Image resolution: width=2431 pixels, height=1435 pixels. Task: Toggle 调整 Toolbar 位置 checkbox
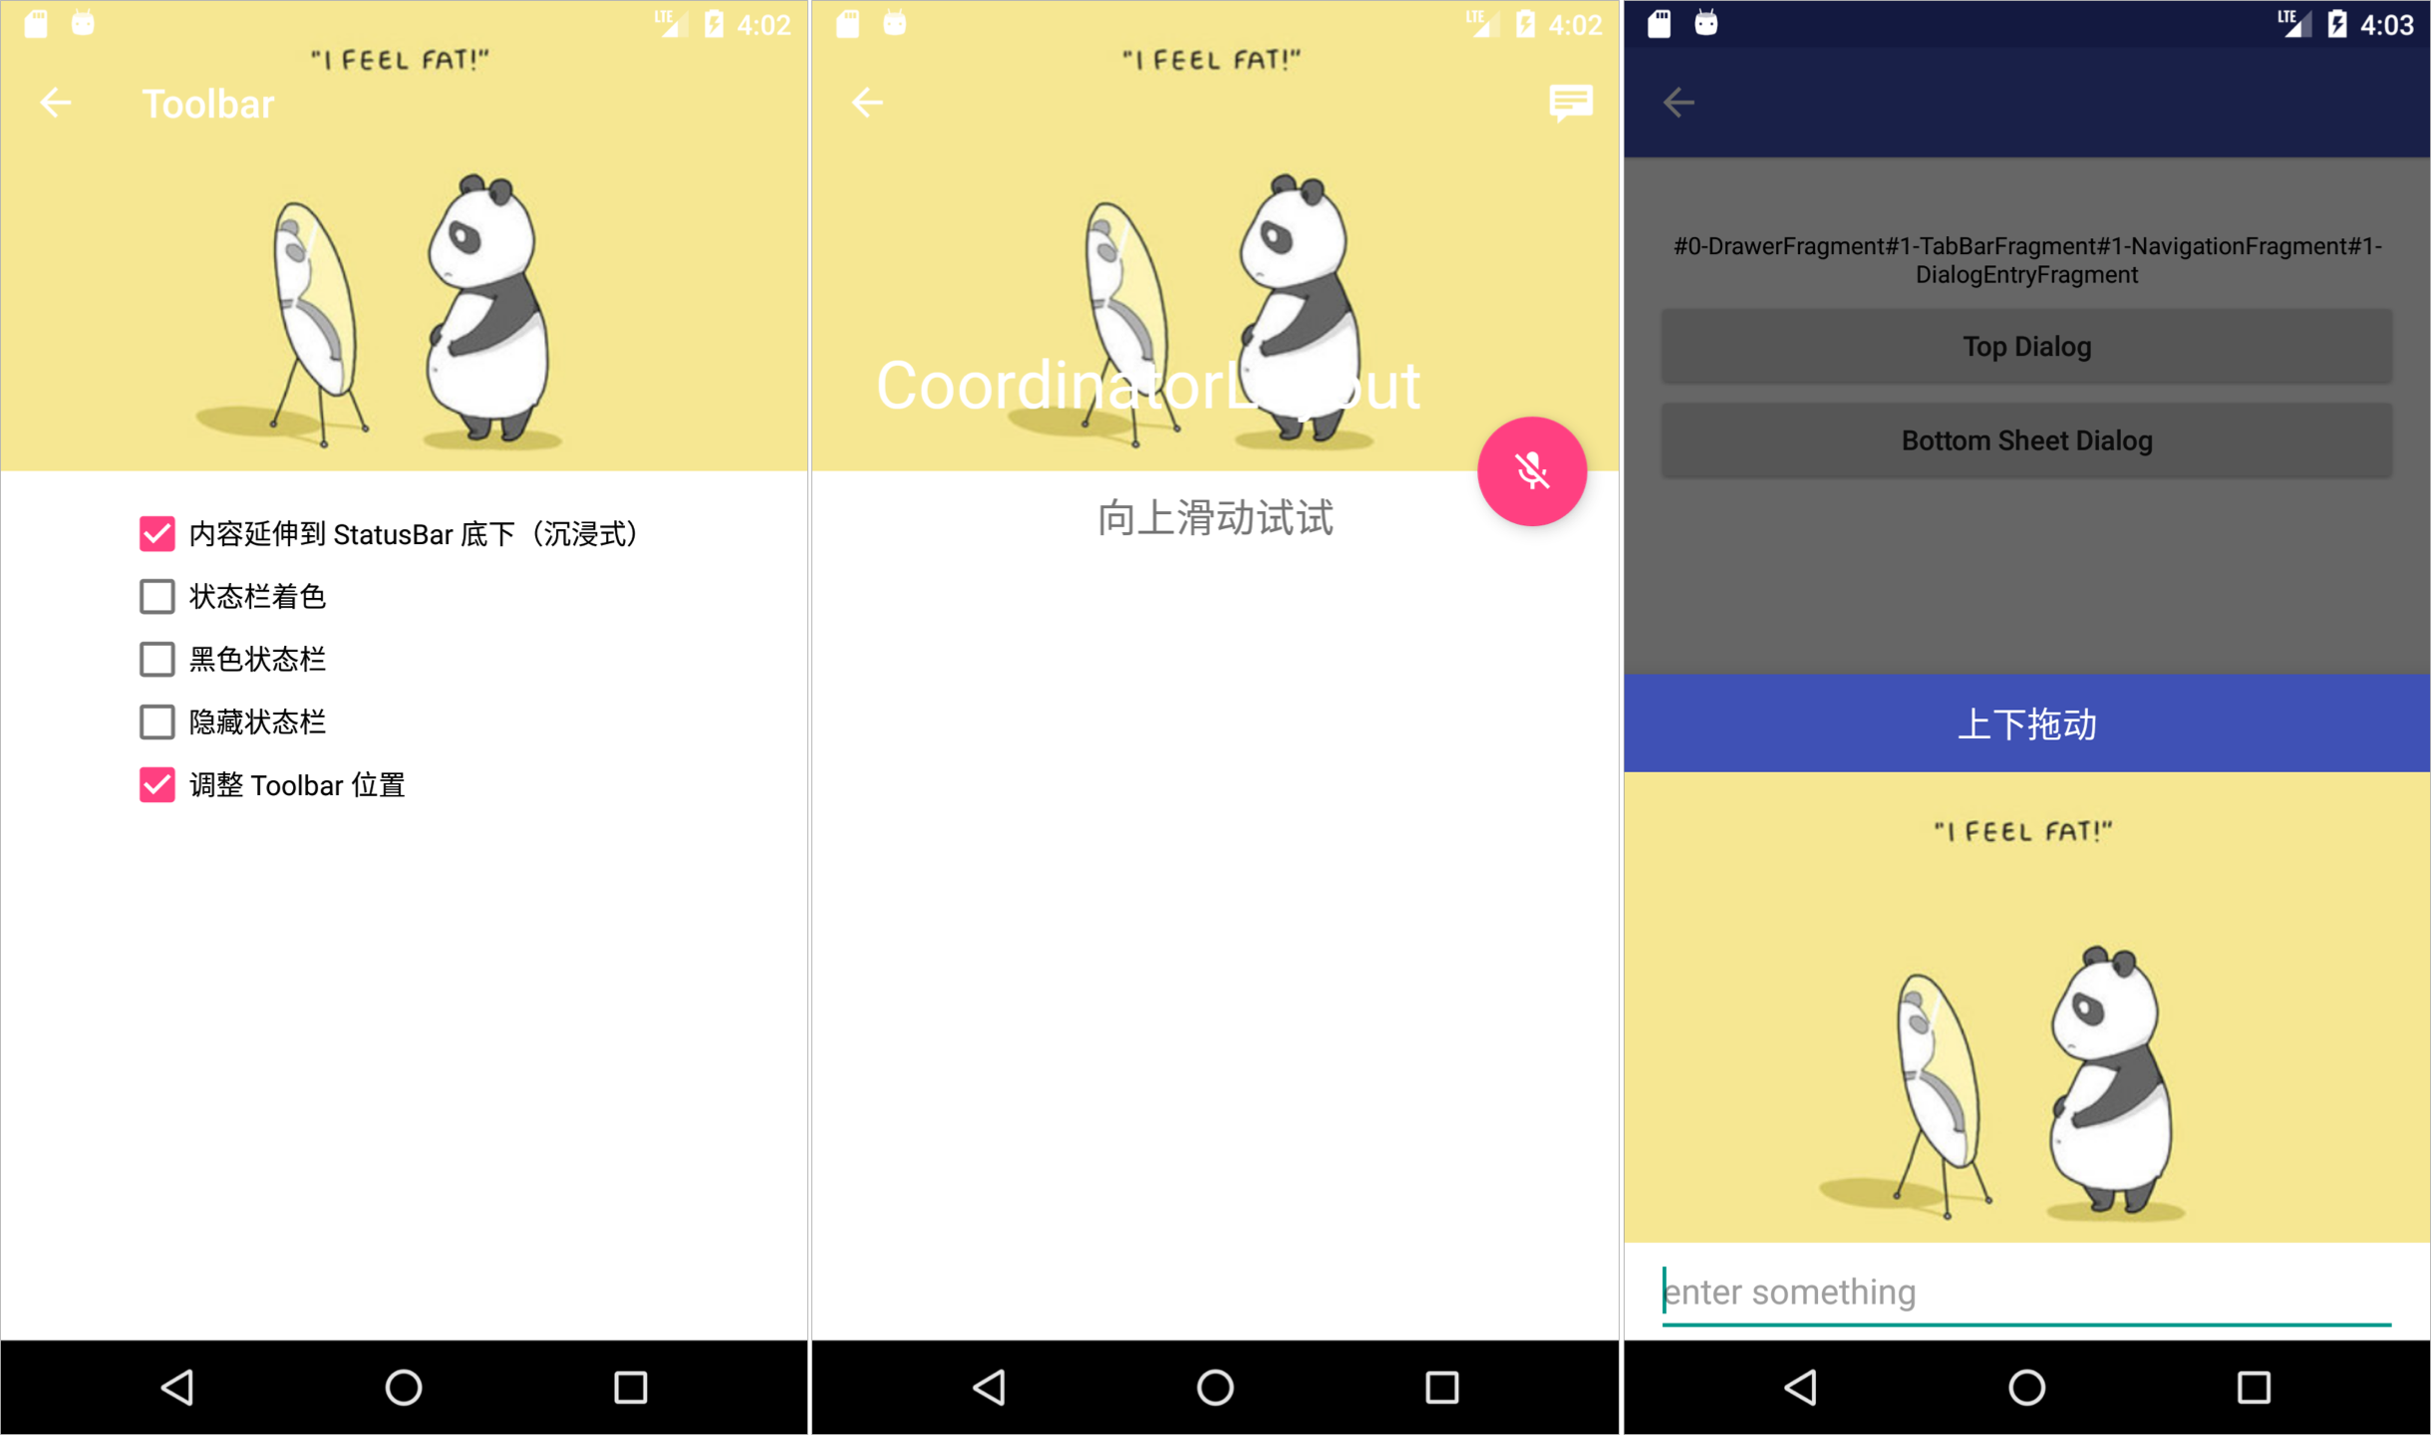155,784
